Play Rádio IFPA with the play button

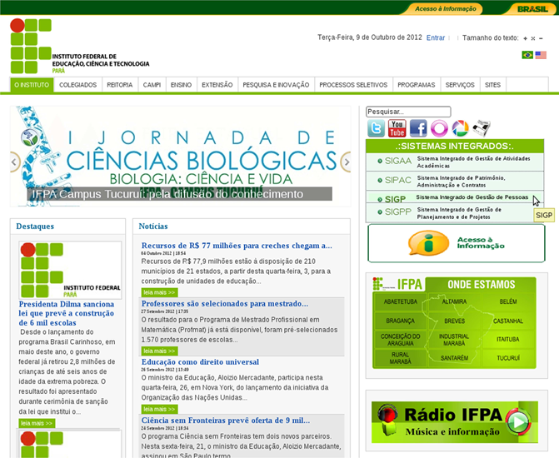pos(519,422)
